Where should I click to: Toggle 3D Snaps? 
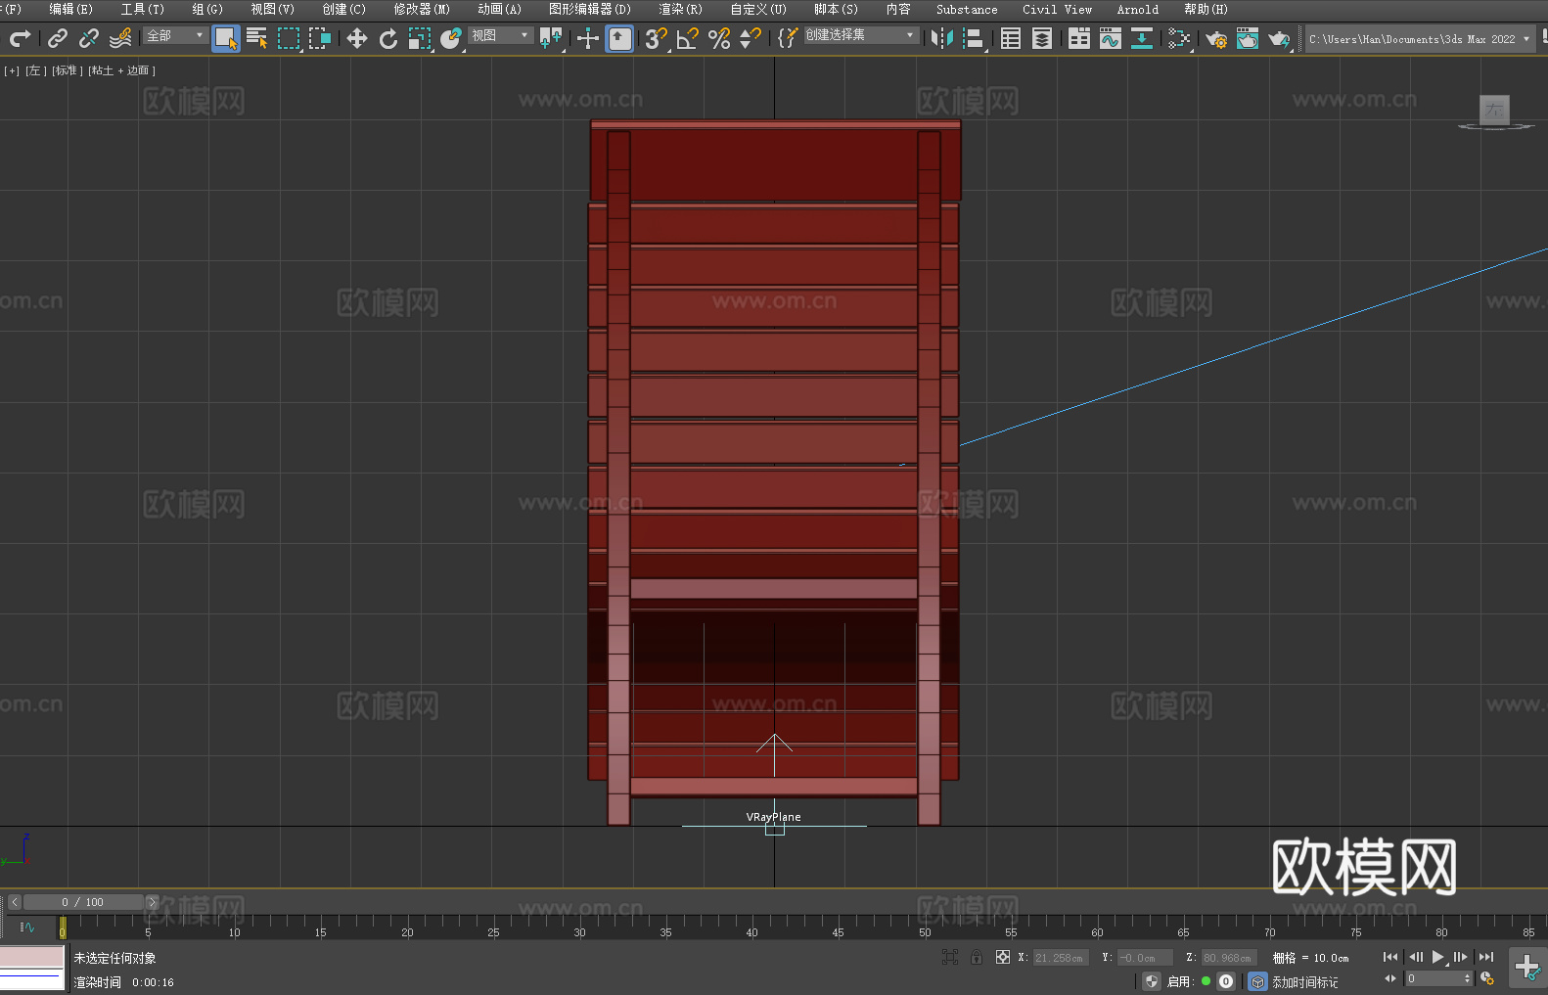point(657,38)
